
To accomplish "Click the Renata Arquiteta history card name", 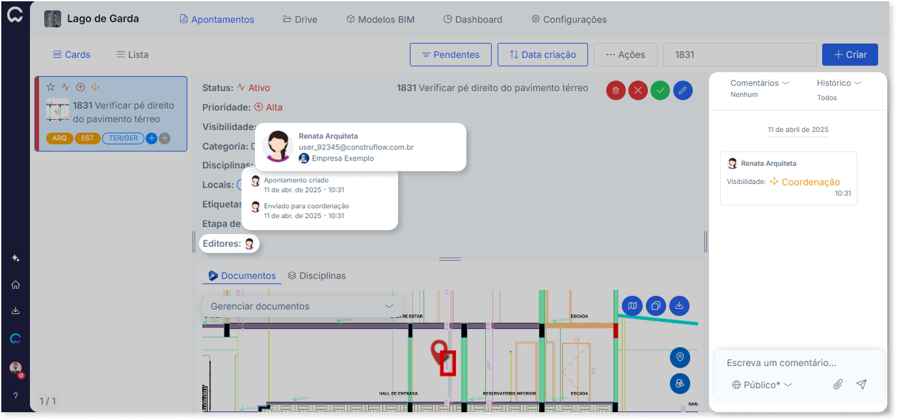I will pos(768,163).
